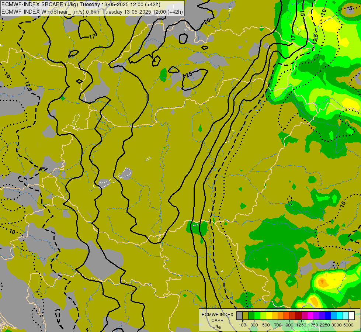Click the WindShear 0-6km title line
Image resolution: width=361 pixels, height=332 pixels.
[x=92, y=12]
